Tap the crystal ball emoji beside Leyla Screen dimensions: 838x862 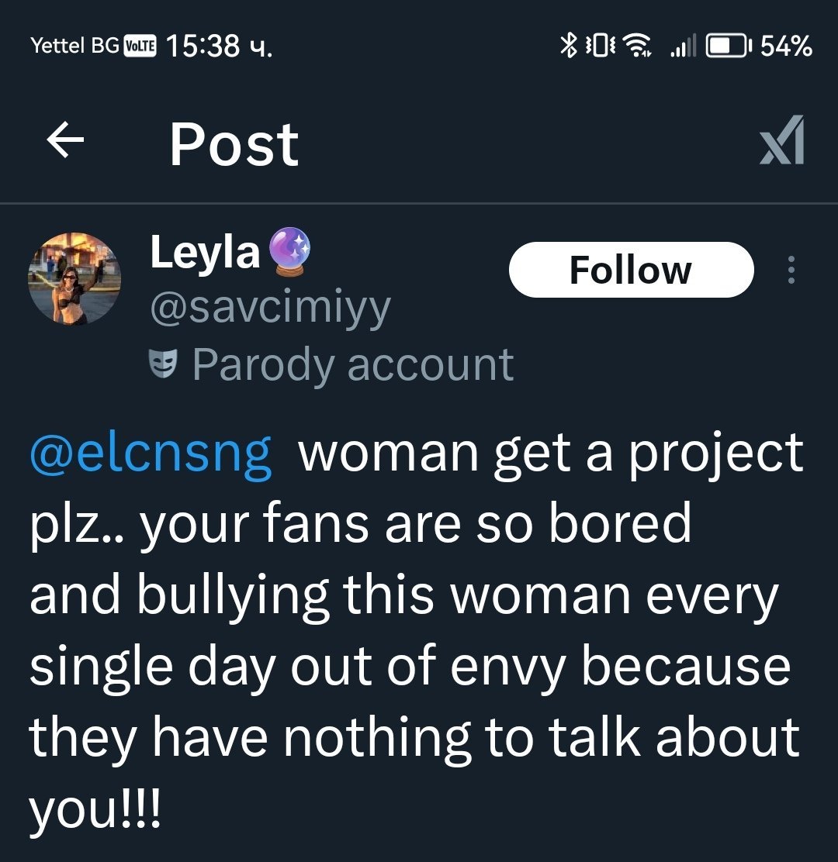click(289, 253)
